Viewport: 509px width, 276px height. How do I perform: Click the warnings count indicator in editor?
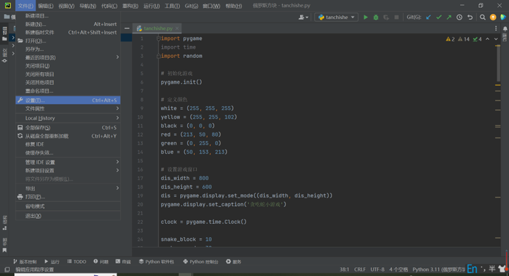coord(450,39)
